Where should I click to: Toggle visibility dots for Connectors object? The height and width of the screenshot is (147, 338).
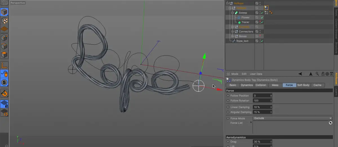(260, 31)
